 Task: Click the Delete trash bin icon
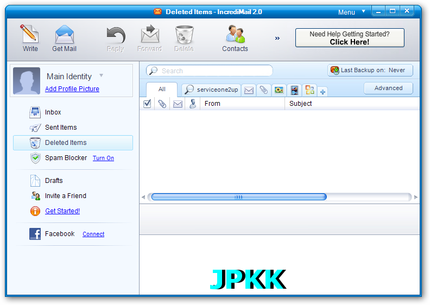[x=184, y=35]
